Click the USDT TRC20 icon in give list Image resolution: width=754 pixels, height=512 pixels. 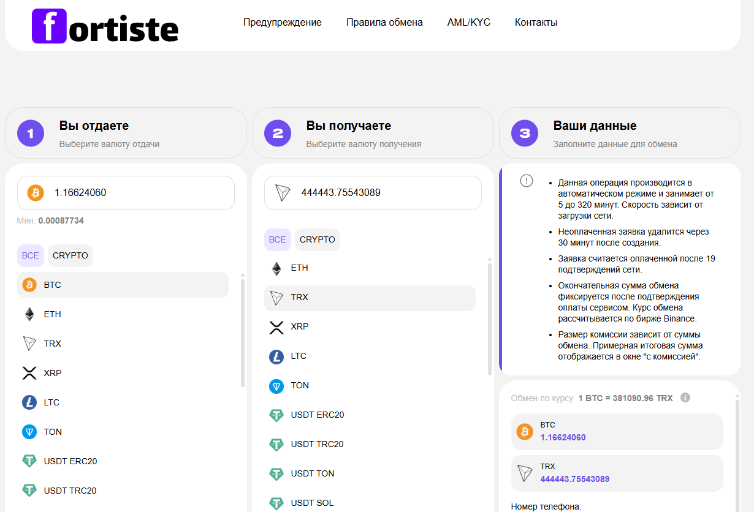click(29, 491)
